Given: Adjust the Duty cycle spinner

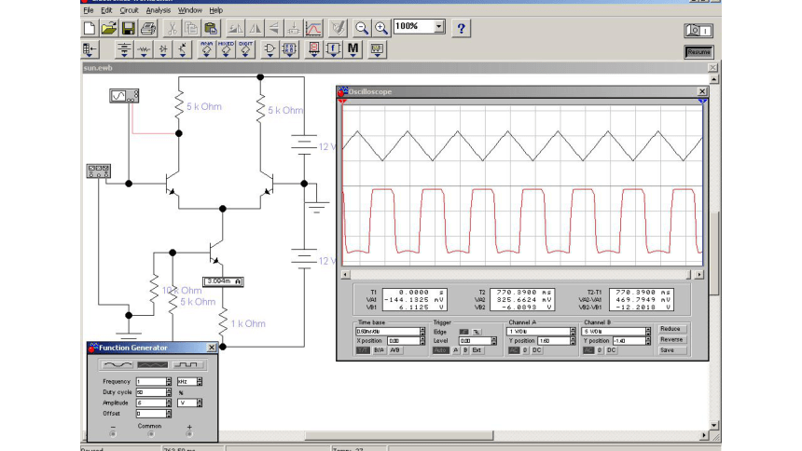Looking at the screenshot, I should coord(169,392).
